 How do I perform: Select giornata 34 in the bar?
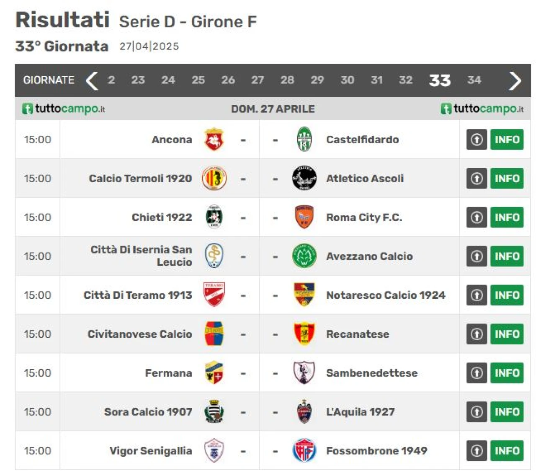474,80
